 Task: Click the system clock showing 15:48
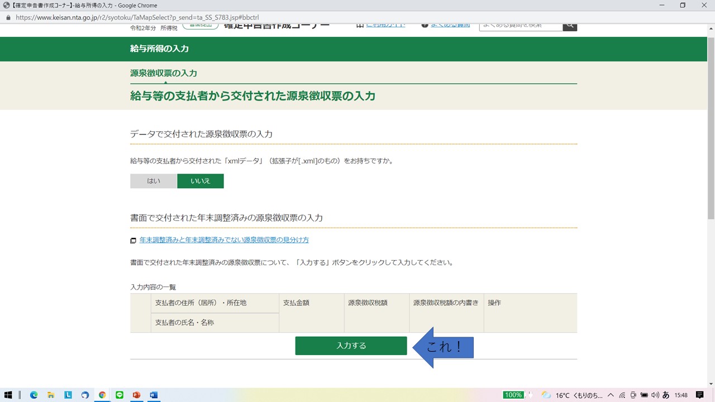[x=681, y=395]
